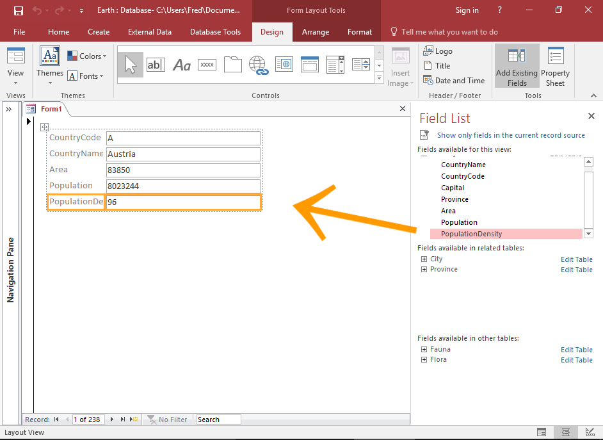Switch to the Create tab
The height and width of the screenshot is (440, 603).
(x=99, y=32)
